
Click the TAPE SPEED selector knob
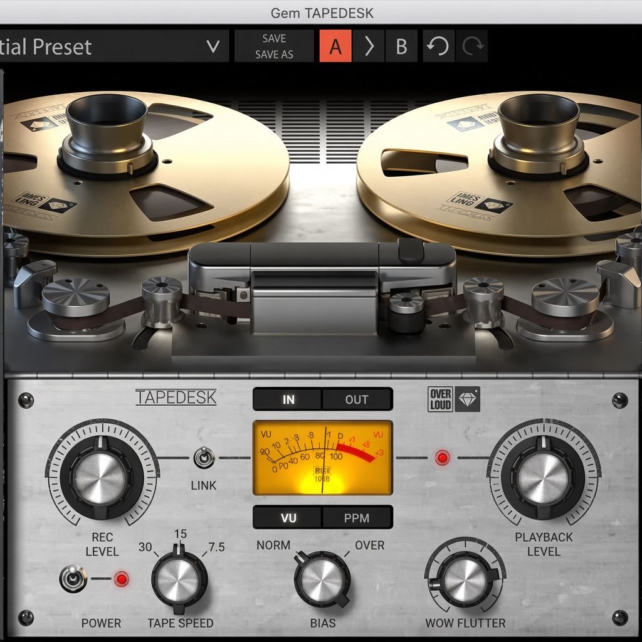pyautogui.click(x=179, y=581)
